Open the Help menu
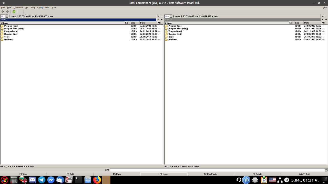Image resolution: width=328 pixels, height=184 pixels. pyautogui.click(x=325, y=7)
